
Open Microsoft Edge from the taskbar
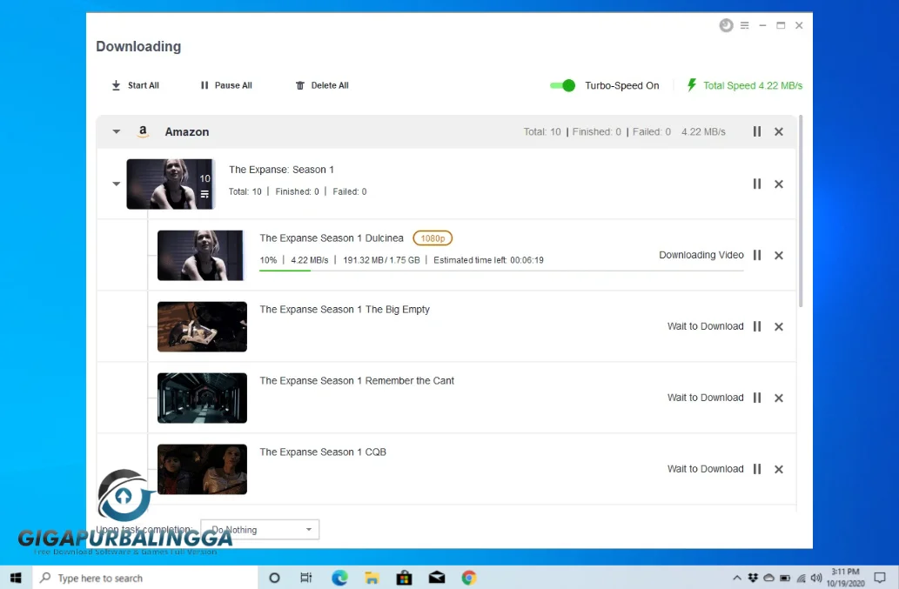tap(339, 578)
